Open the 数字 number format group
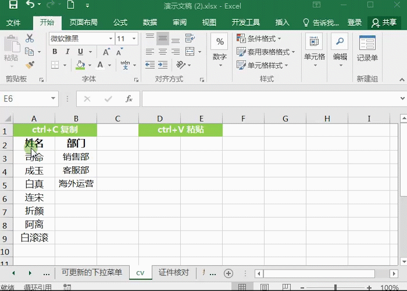This screenshot has width=407, height=291. click(x=220, y=51)
